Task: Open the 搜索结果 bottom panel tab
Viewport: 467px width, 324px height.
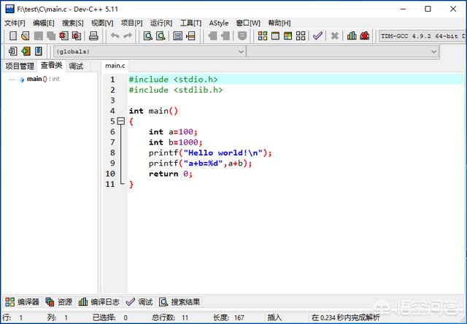Action: point(180,302)
